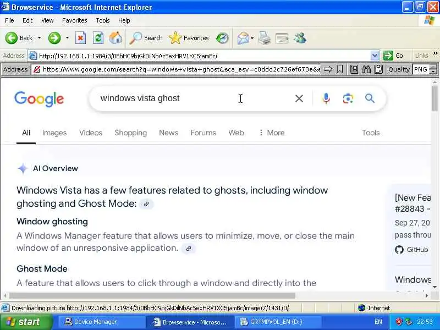Screen dimensions: 440x330
Task: Open the Back button history dropdown arrow
Action: point(39,37)
